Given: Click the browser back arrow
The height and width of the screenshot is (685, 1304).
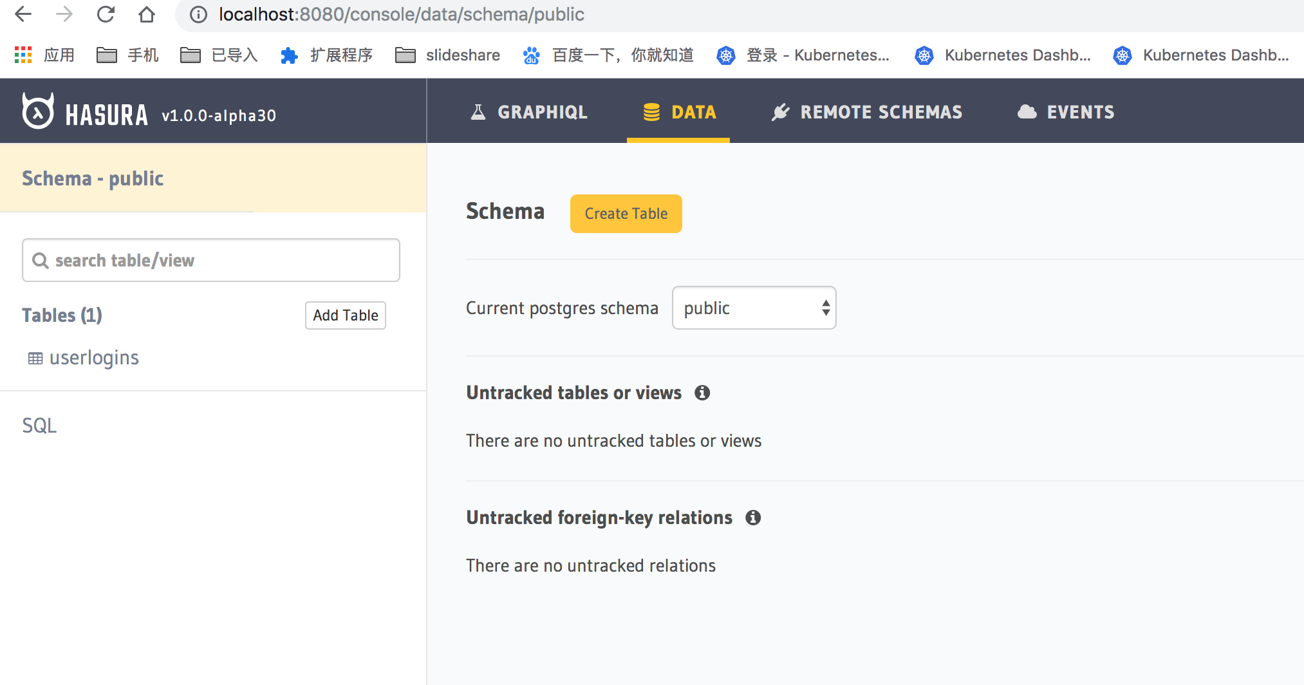Looking at the screenshot, I should tap(23, 14).
